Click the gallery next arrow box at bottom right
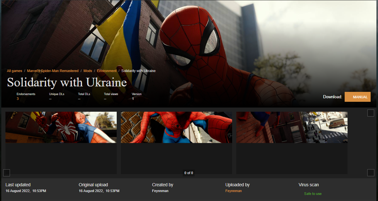Viewport: 378px width, 201px height. click(371, 173)
